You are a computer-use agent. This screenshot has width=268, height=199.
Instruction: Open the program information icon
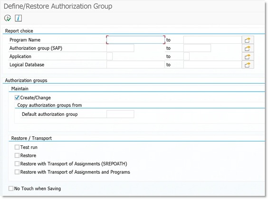18,18
